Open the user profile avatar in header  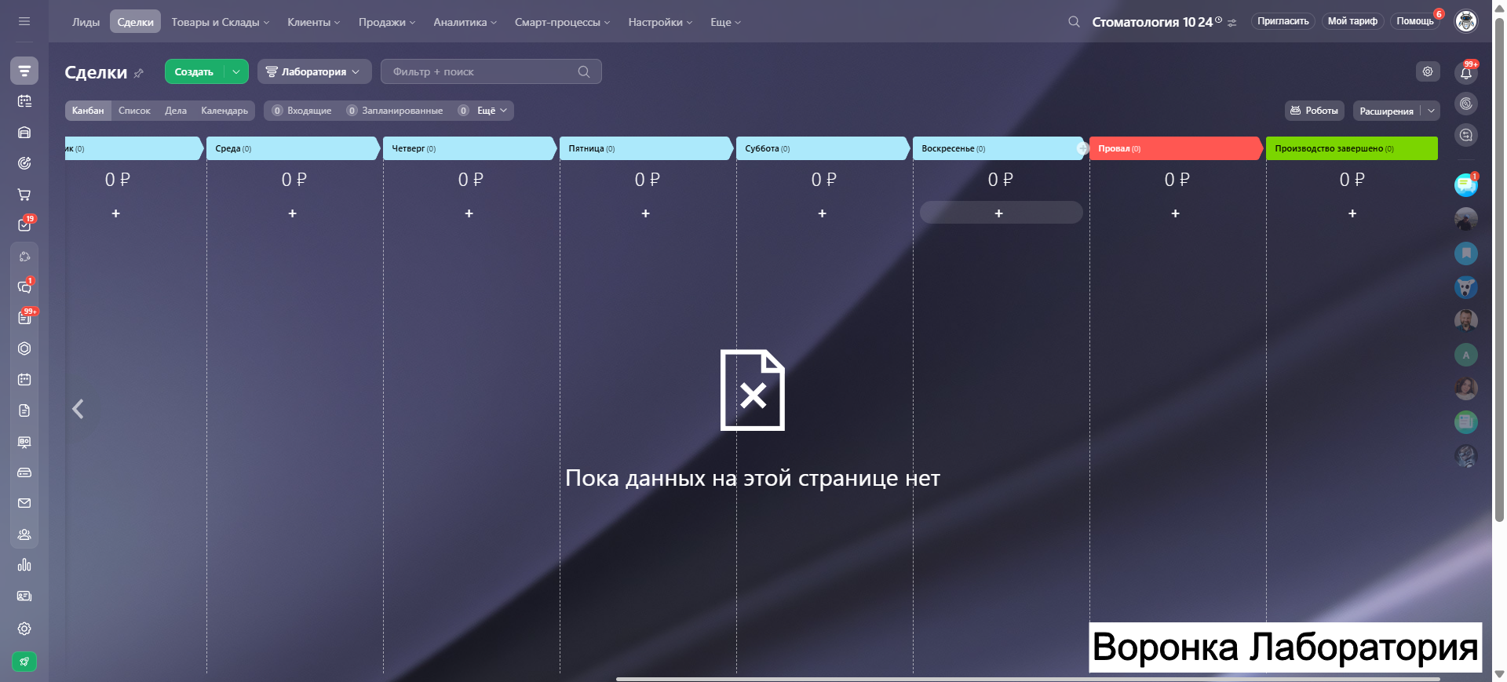pyautogui.click(x=1465, y=21)
